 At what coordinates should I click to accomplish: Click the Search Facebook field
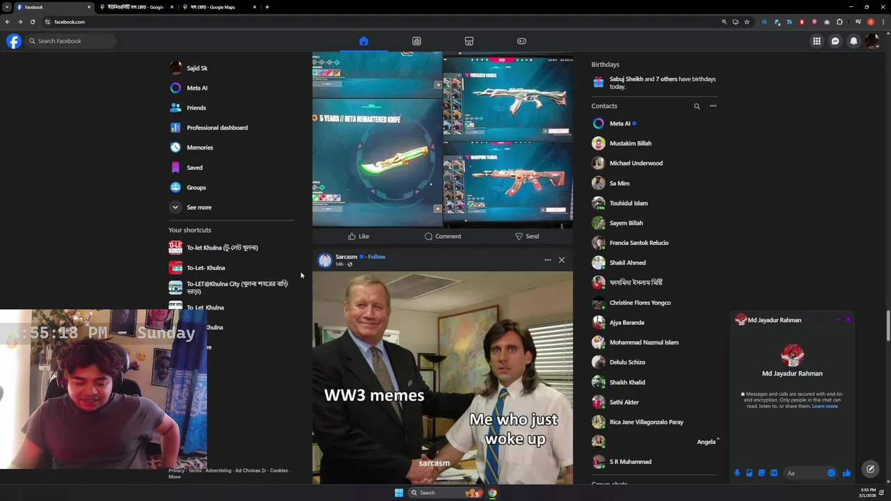click(70, 41)
